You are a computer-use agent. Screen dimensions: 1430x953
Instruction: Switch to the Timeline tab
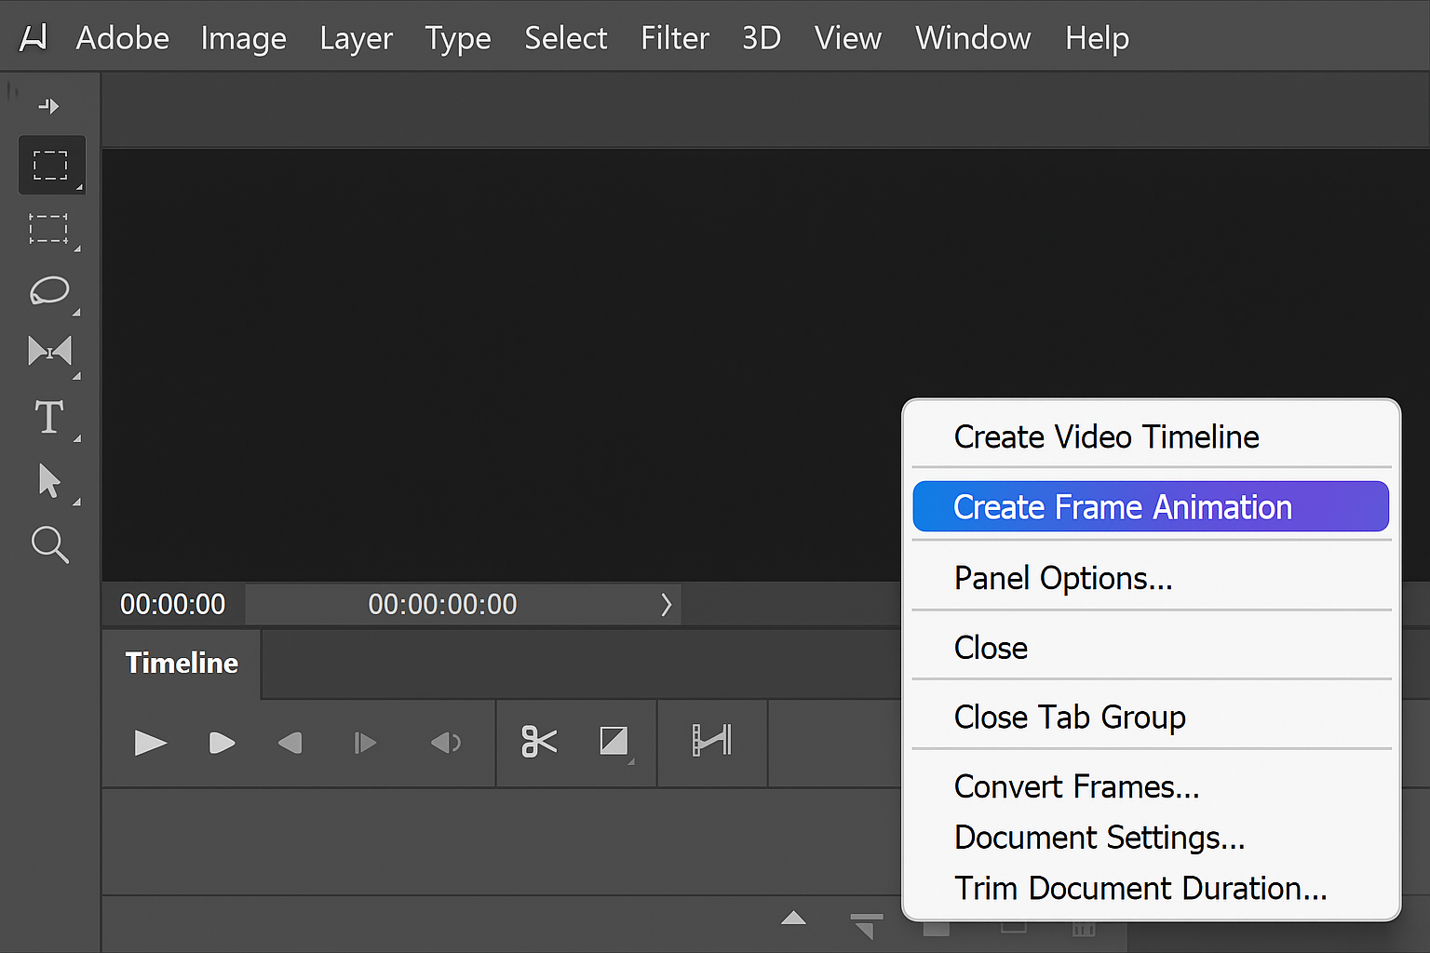pos(182,664)
